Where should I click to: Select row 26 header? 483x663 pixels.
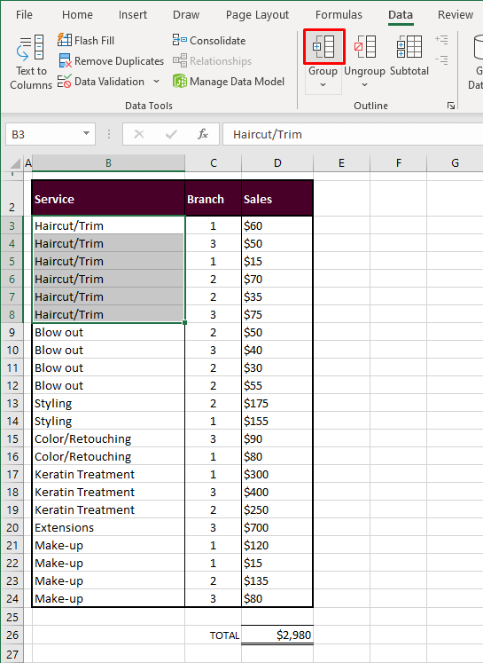(12, 635)
